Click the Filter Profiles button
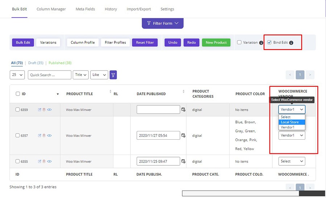The image size is (326, 198). coord(116,42)
